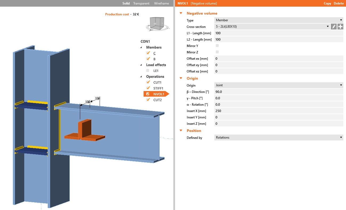Open the Cross-section dropdown list
The image size is (346, 210).
point(272,27)
